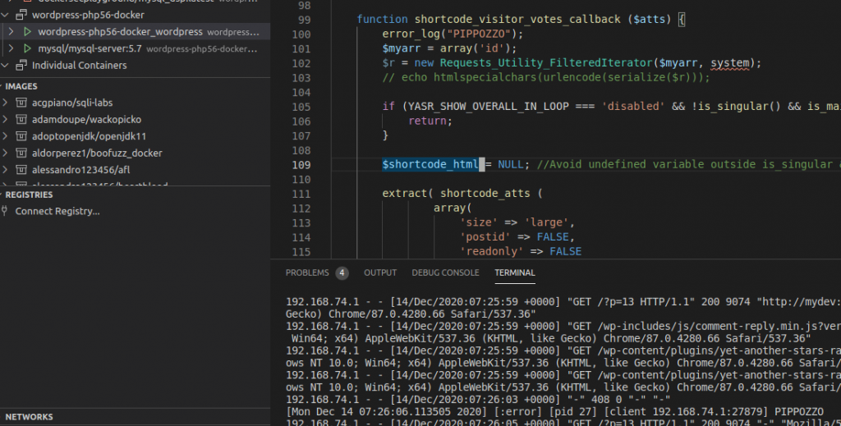
Task: Select the wordpress-php56-docker_wordpress container
Action: (136, 32)
